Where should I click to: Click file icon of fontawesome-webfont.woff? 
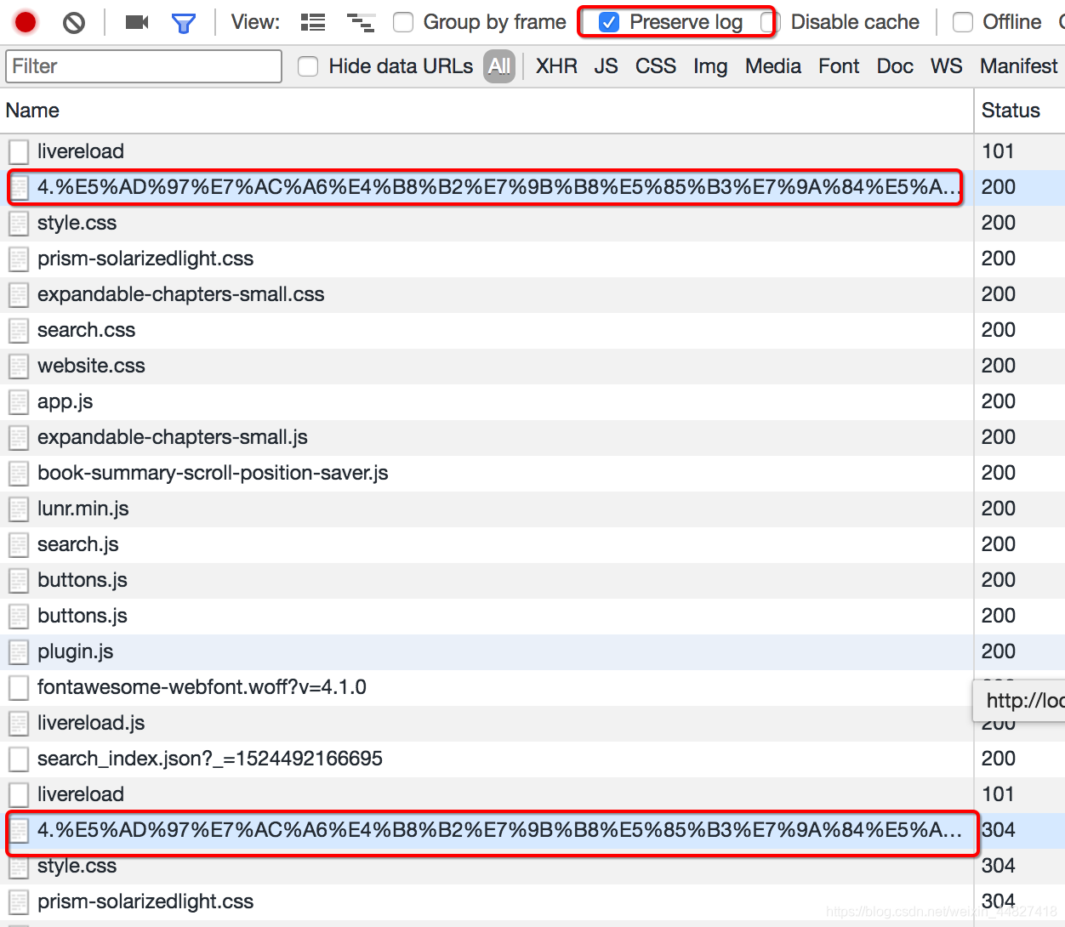pyautogui.click(x=19, y=687)
